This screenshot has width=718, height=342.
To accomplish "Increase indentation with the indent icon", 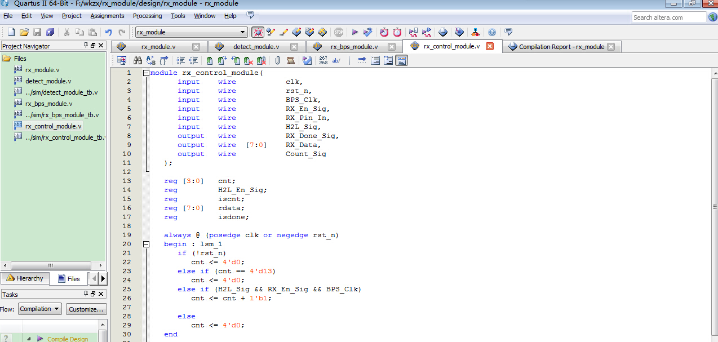I will coord(180,60).
